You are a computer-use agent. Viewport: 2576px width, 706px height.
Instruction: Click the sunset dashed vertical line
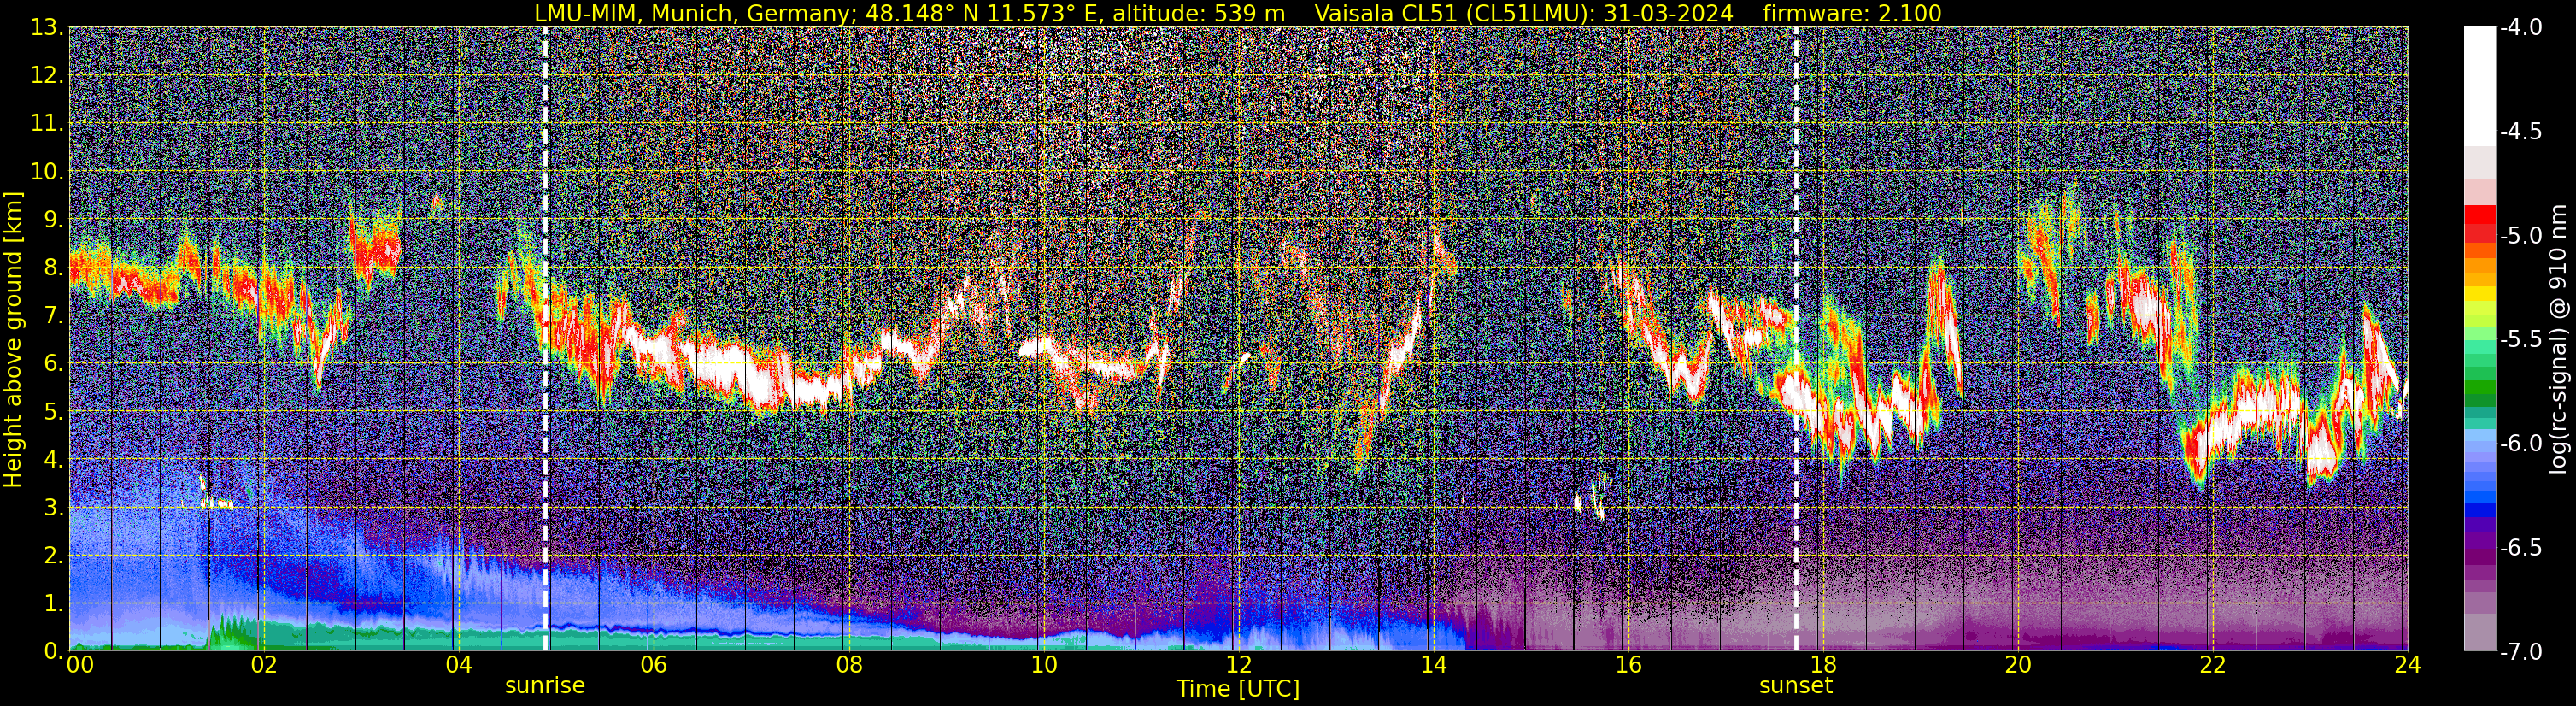[1796, 339]
